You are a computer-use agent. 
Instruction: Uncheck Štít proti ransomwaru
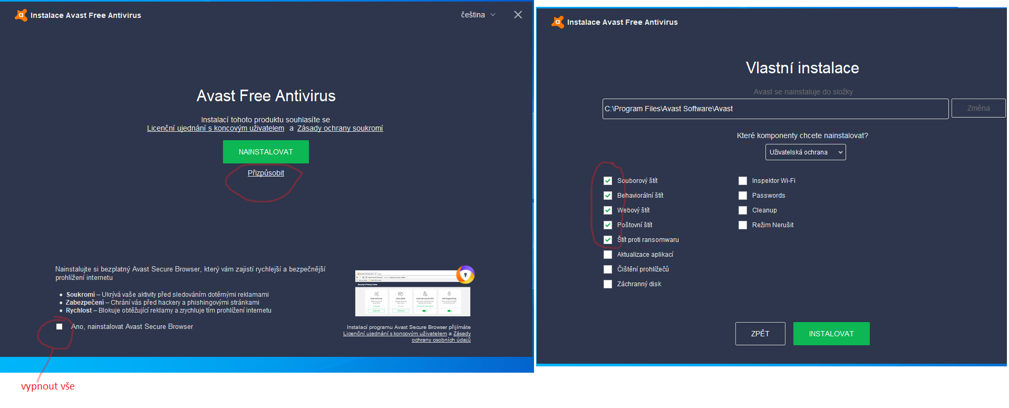pyautogui.click(x=608, y=240)
